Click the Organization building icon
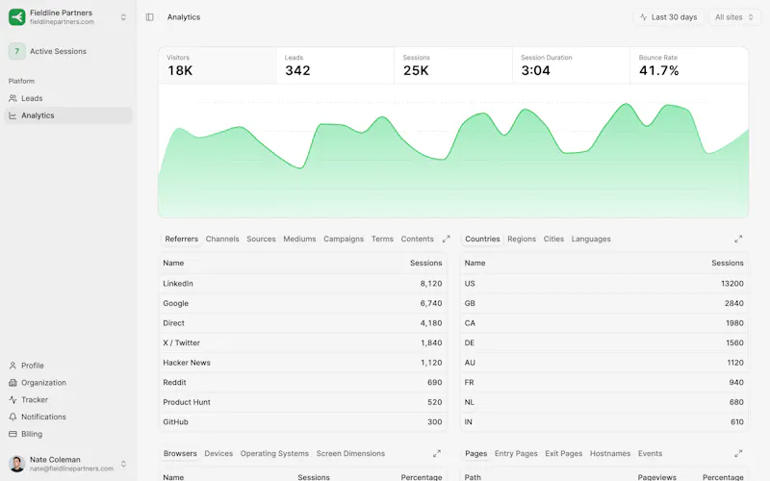Screen dimensions: 770x481 tap(13, 383)
